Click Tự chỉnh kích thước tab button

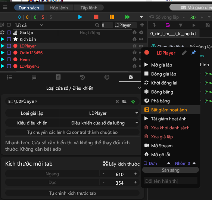[72, 193]
